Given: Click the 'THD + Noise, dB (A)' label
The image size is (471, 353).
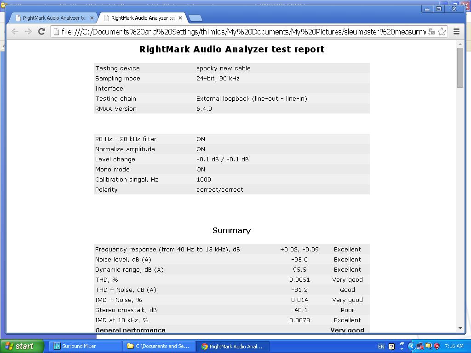Looking at the screenshot, I should click(126, 290).
